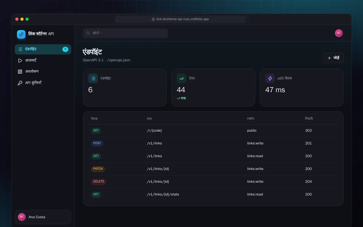Select the DELETE /v1/links/{id} row
The image size is (363, 227).
pos(213,182)
